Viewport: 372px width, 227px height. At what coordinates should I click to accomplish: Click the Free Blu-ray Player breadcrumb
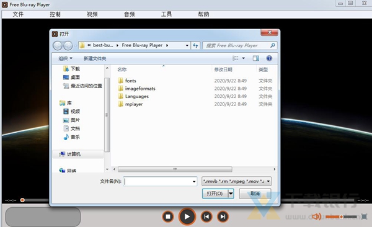pos(142,45)
